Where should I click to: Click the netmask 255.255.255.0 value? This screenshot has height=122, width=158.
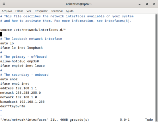coord(28,93)
